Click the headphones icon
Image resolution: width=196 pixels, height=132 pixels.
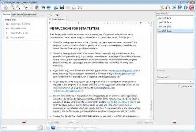(168, 7)
